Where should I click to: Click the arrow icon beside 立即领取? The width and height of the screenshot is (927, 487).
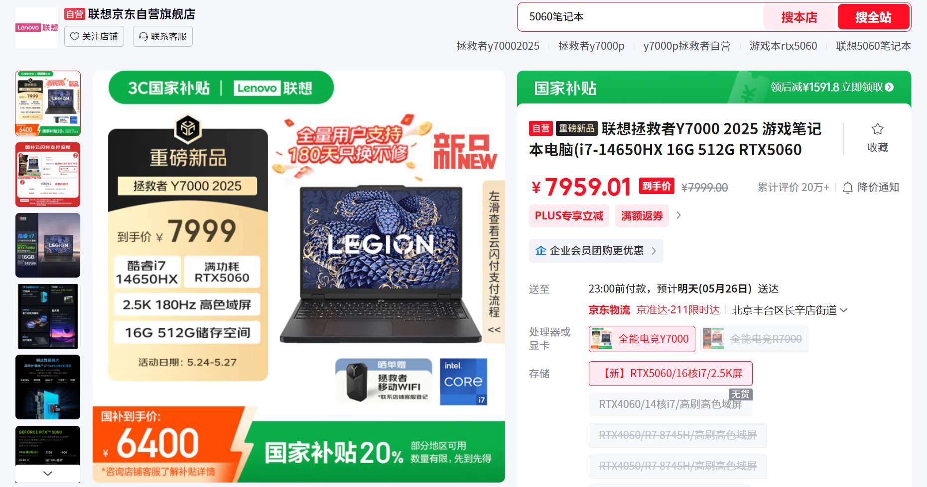click(889, 87)
